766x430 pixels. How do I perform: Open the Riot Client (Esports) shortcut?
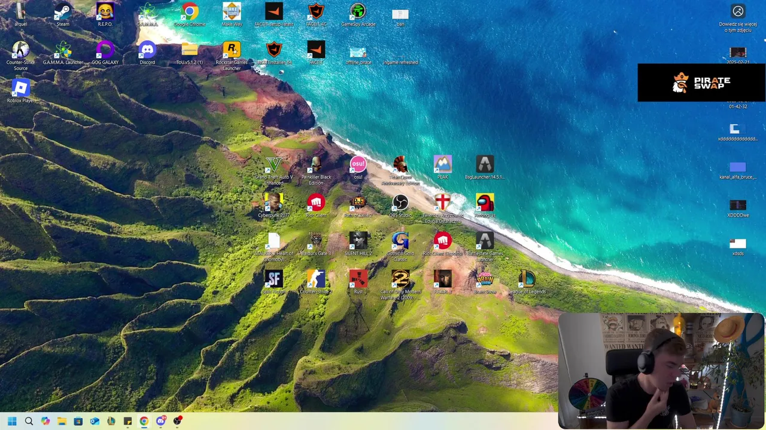443,244
